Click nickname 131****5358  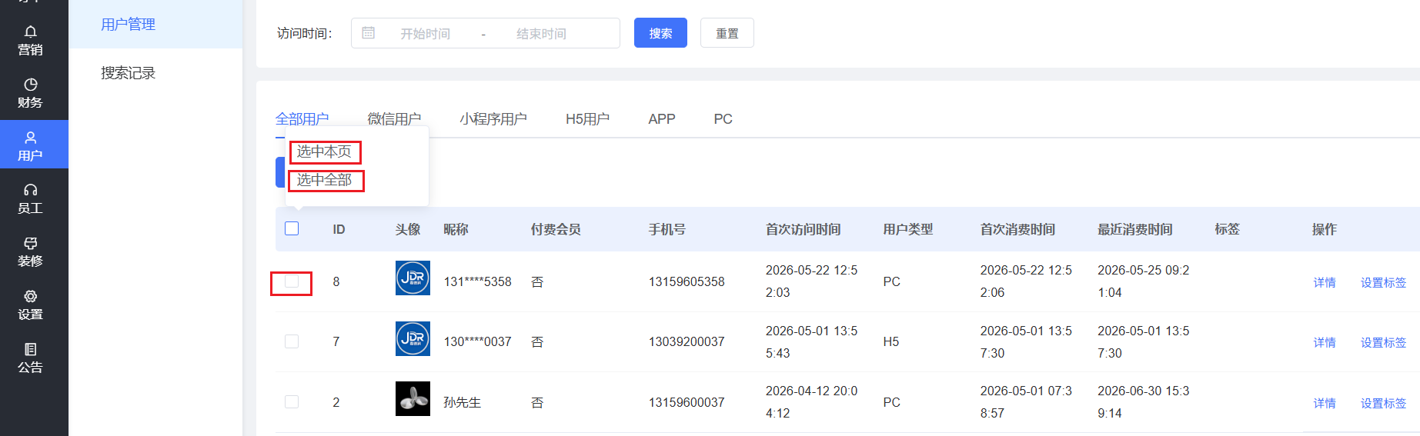point(477,281)
